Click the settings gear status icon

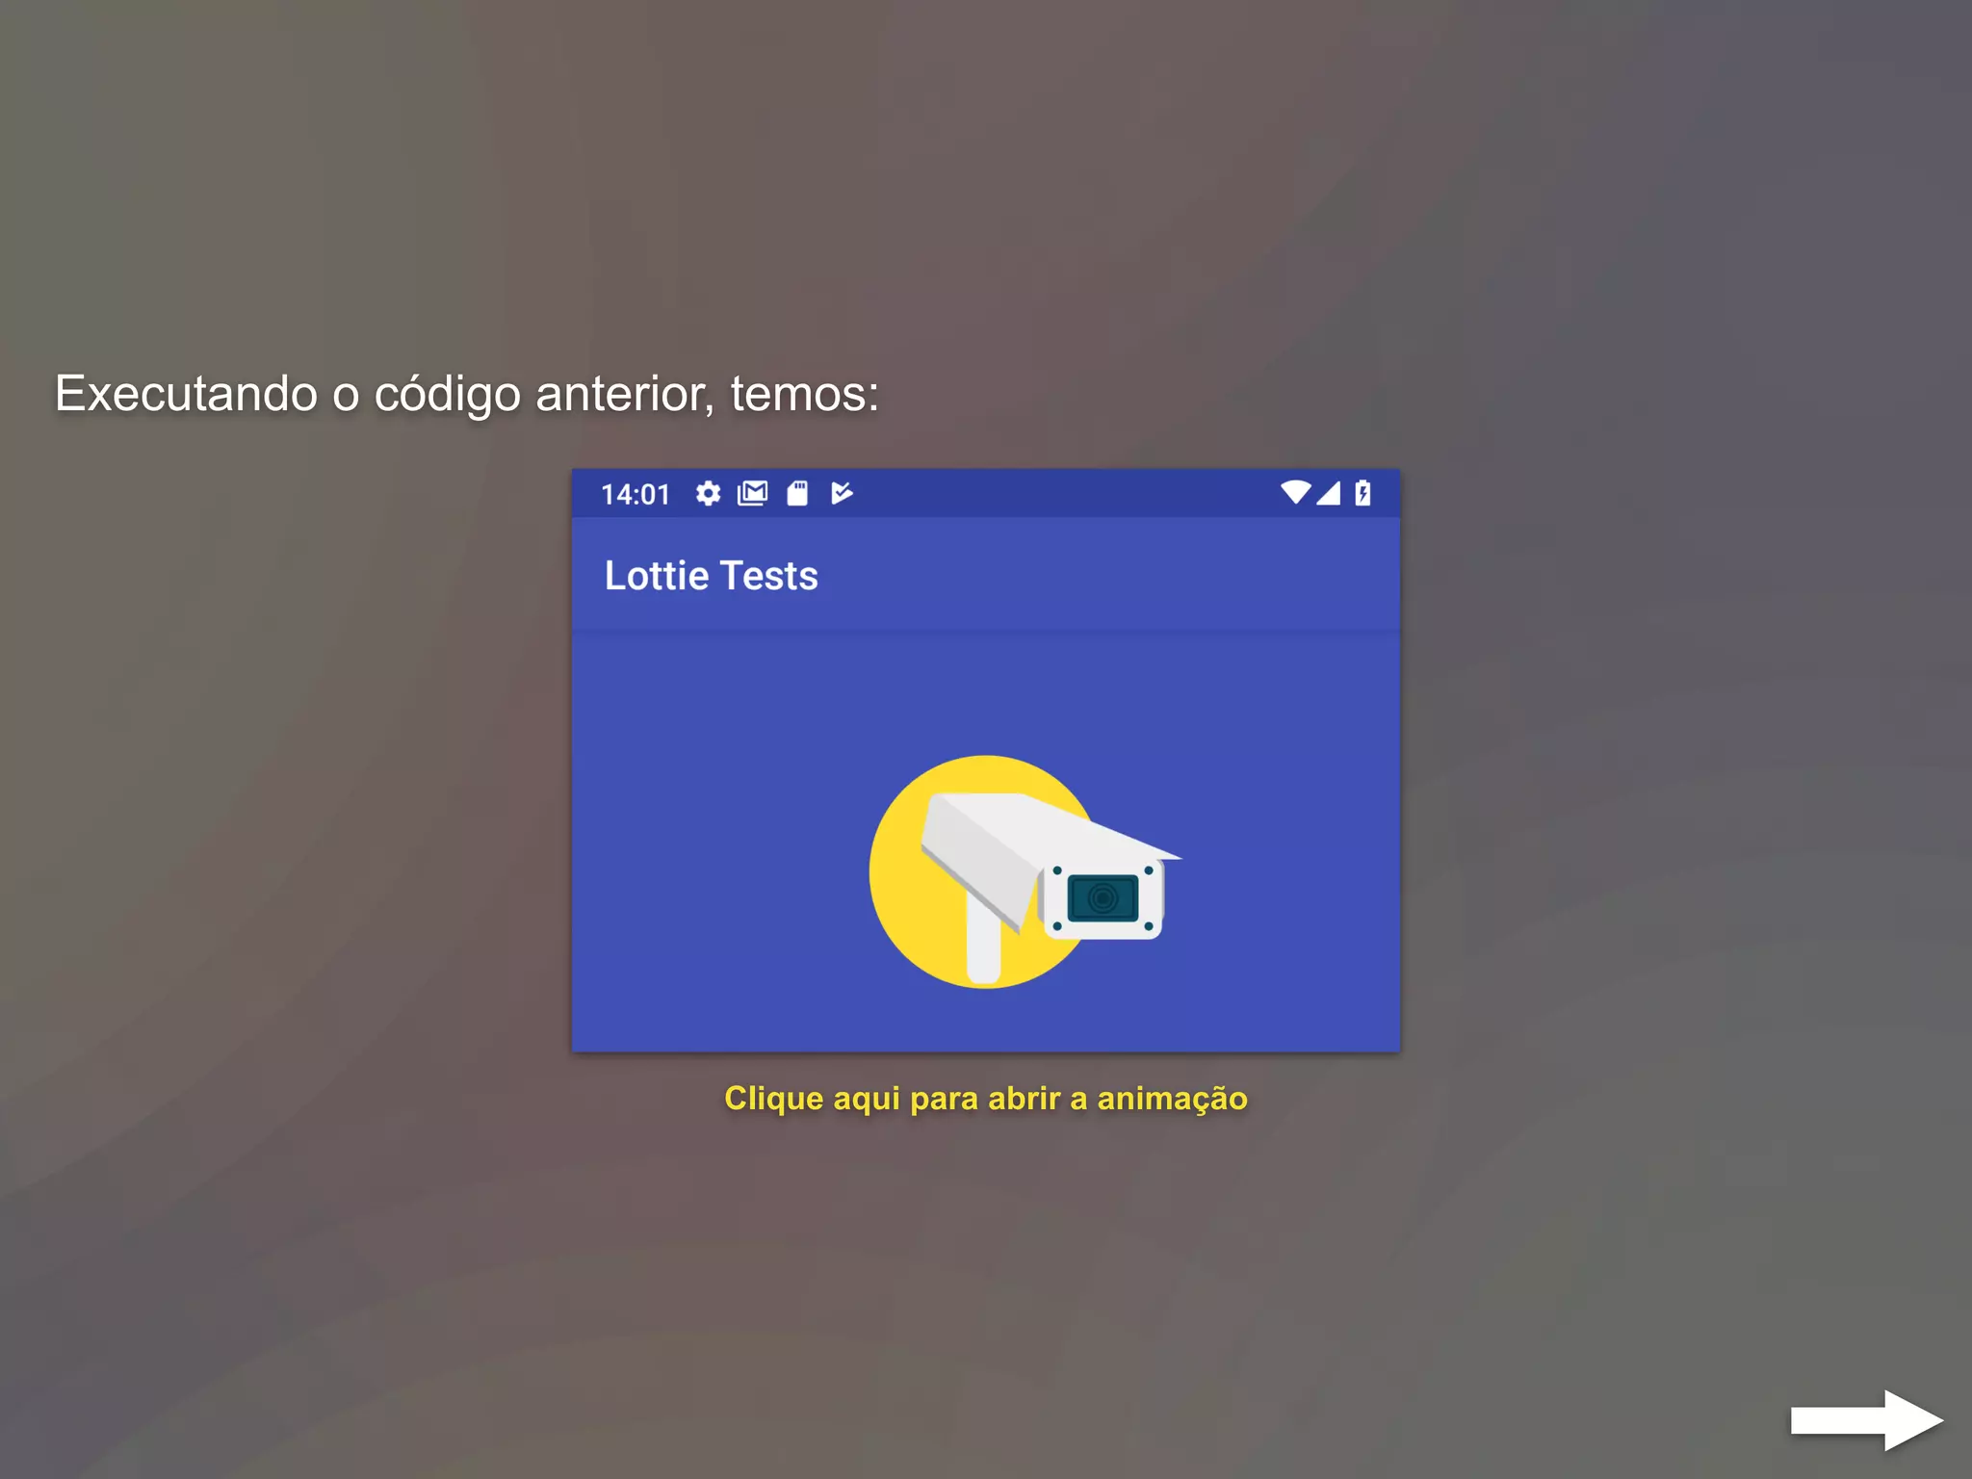(709, 494)
